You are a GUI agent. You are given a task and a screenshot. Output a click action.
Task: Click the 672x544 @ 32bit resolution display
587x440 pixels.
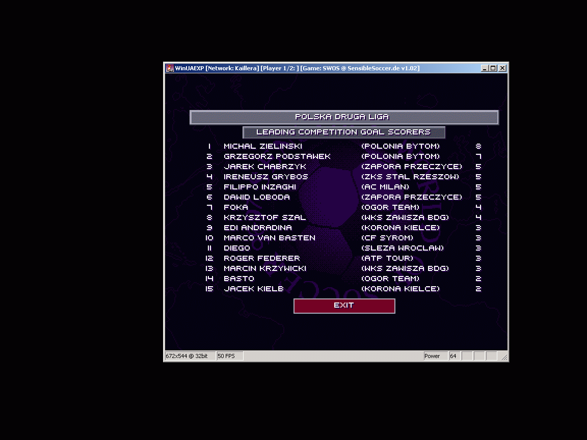coord(187,356)
